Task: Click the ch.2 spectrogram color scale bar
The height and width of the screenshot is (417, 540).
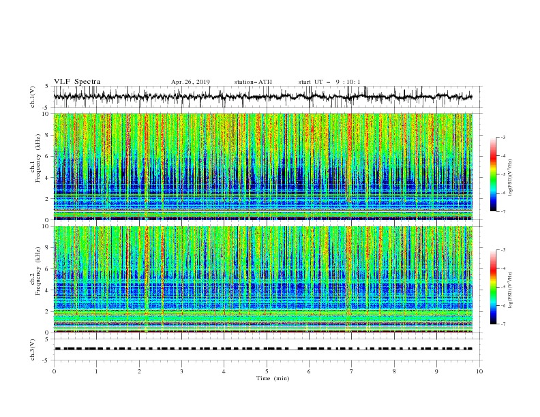Action: 493,287
